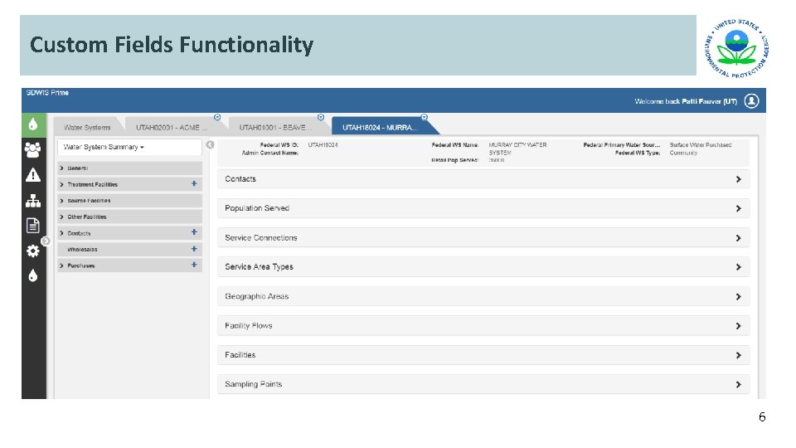The height and width of the screenshot is (448, 796).
Task: Open the hierarchy org-chart sidebar icon
Action: (33, 201)
